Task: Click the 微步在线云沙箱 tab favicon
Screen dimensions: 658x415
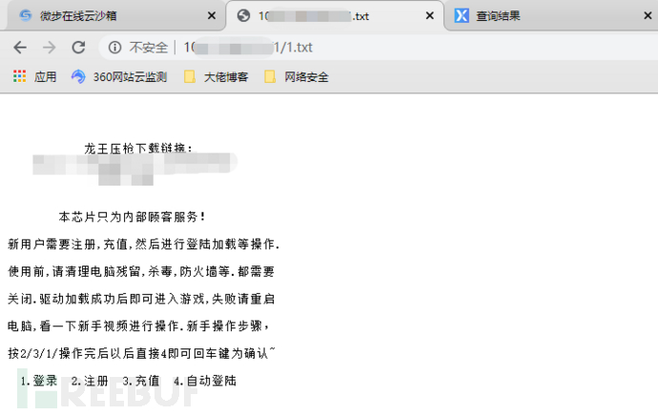Action: coord(26,16)
